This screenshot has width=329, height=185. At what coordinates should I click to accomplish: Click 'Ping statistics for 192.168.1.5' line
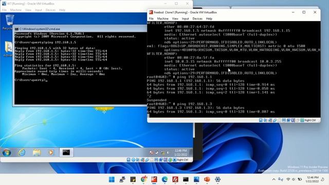45,65
